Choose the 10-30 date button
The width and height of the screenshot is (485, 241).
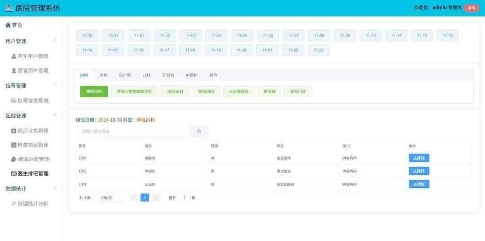click(87, 36)
